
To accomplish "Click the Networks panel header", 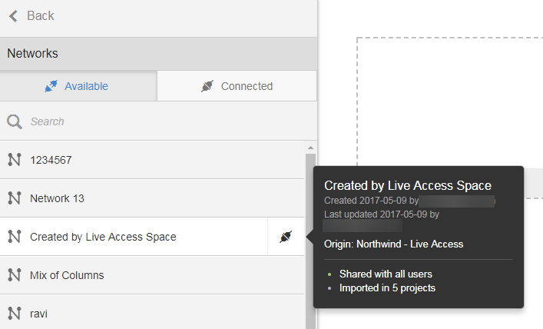I will click(x=158, y=54).
